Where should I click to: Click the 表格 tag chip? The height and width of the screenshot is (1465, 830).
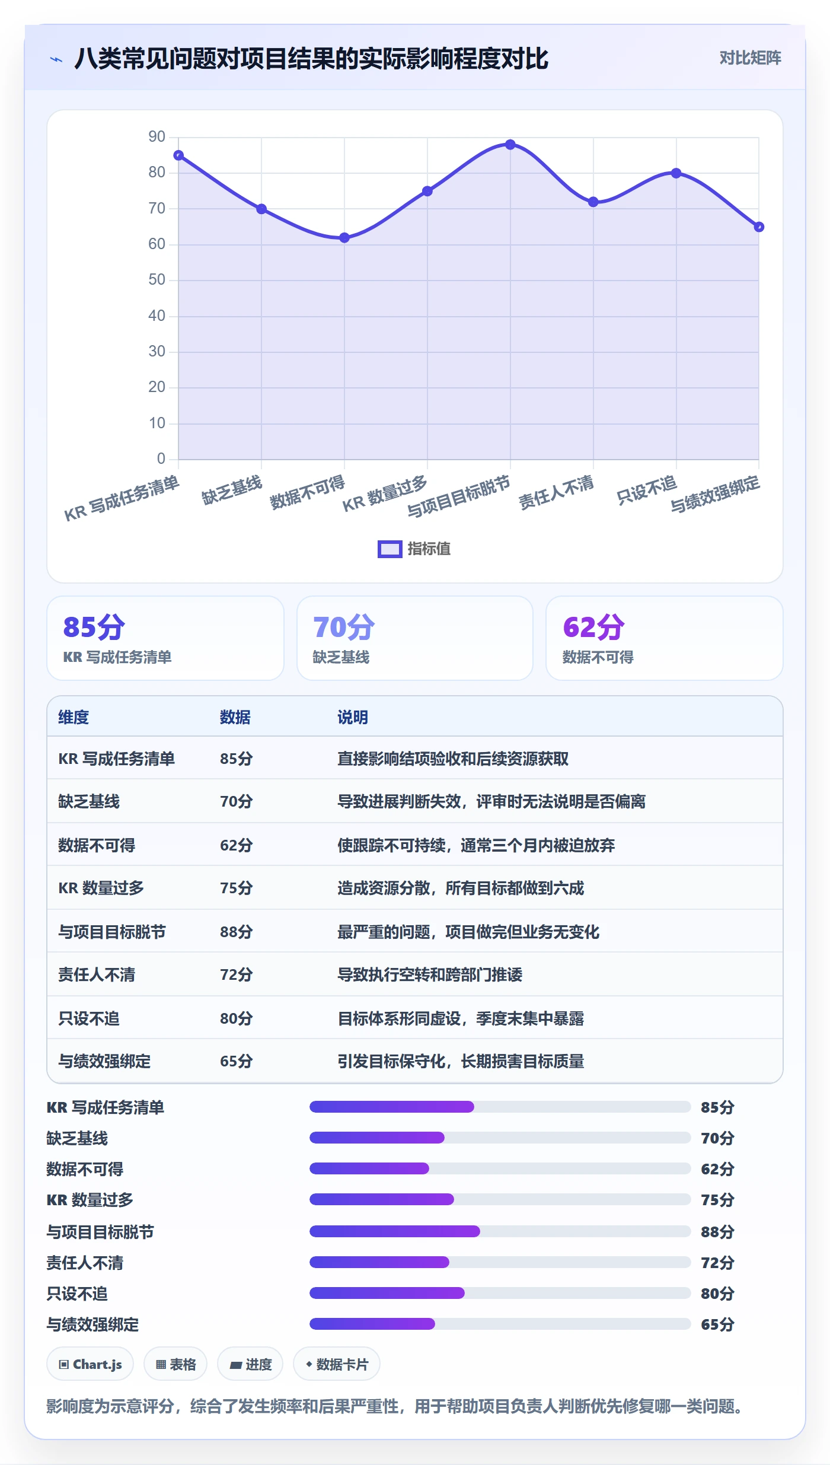[x=175, y=1364]
